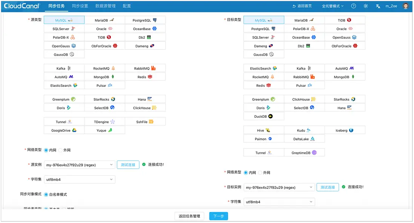Open target 字符集 utf8mb4 dropdown

click(279, 202)
